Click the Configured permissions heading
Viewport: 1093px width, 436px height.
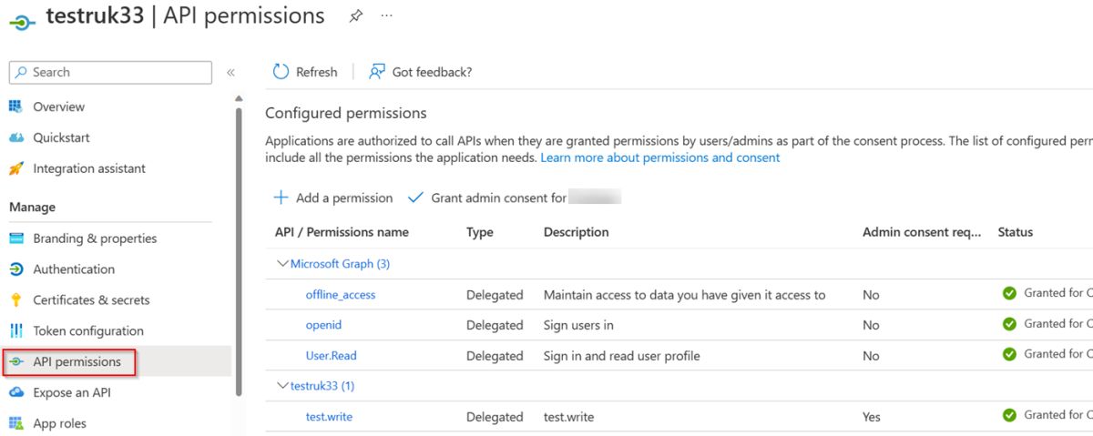click(346, 114)
